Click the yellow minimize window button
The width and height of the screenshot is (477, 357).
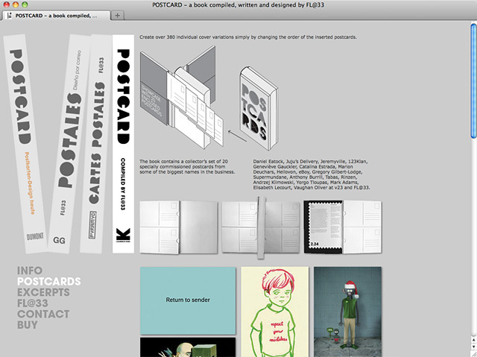[x=16, y=4]
